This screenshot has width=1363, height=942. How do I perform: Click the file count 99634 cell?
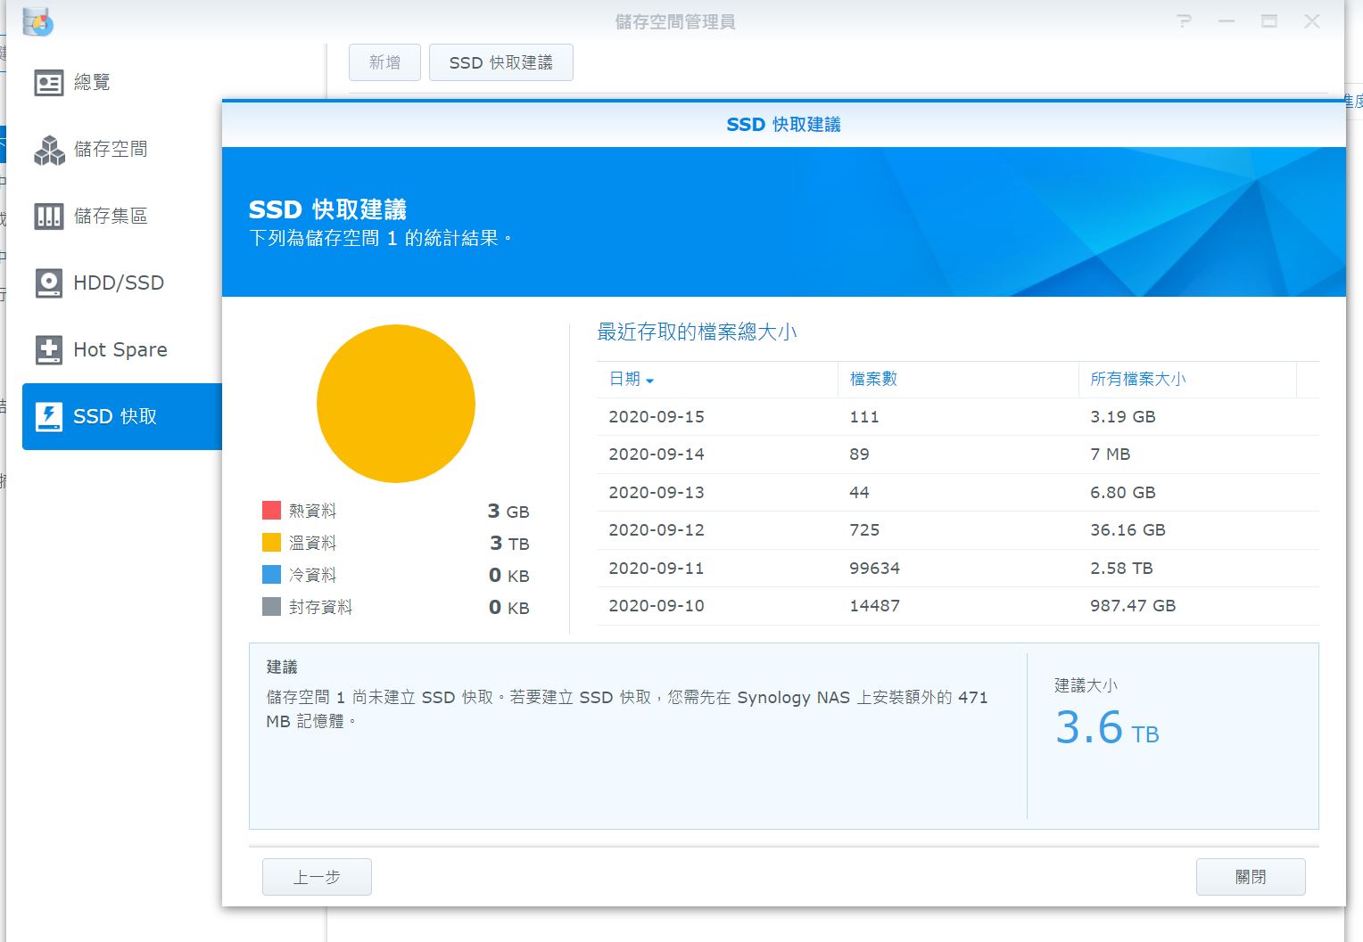point(874,569)
